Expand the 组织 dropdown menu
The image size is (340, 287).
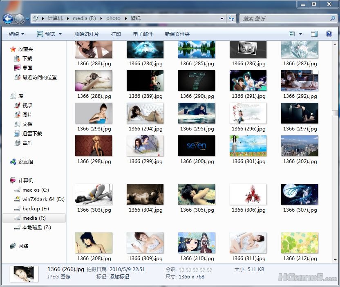pyautogui.click(x=17, y=34)
